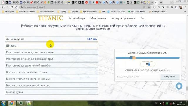Screen dimensions: 188x106
Task: Click the Высота от киля до желтой полосы row
Action: coord(52,85)
